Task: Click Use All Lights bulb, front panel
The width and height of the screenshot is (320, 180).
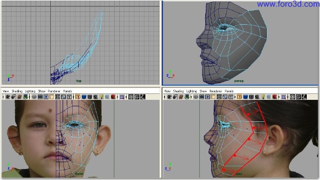Action: click(x=101, y=97)
